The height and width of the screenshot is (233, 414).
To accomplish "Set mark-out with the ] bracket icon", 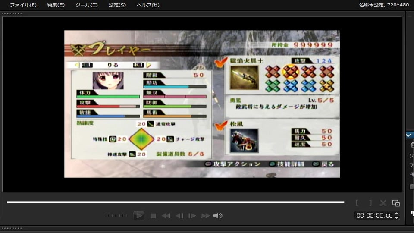I will (370, 203).
